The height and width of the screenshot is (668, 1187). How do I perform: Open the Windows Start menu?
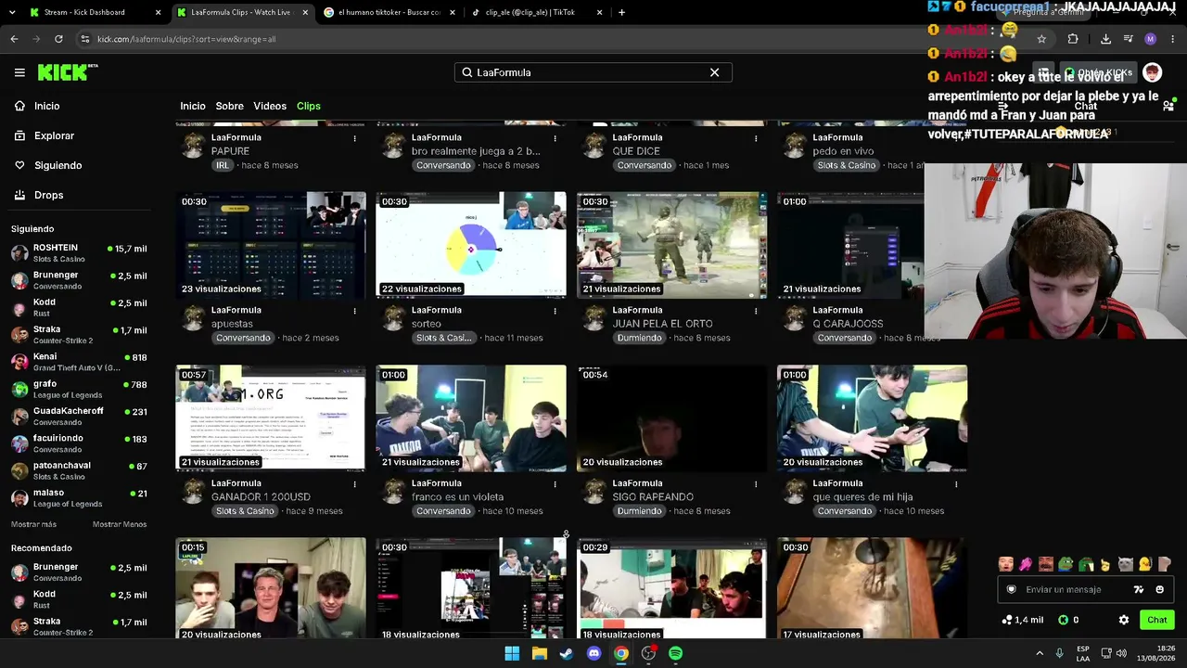512,653
